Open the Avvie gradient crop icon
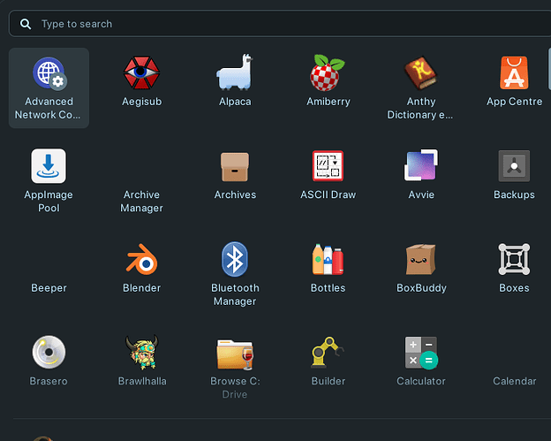This screenshot has width=551, height=441. [421, 165]
